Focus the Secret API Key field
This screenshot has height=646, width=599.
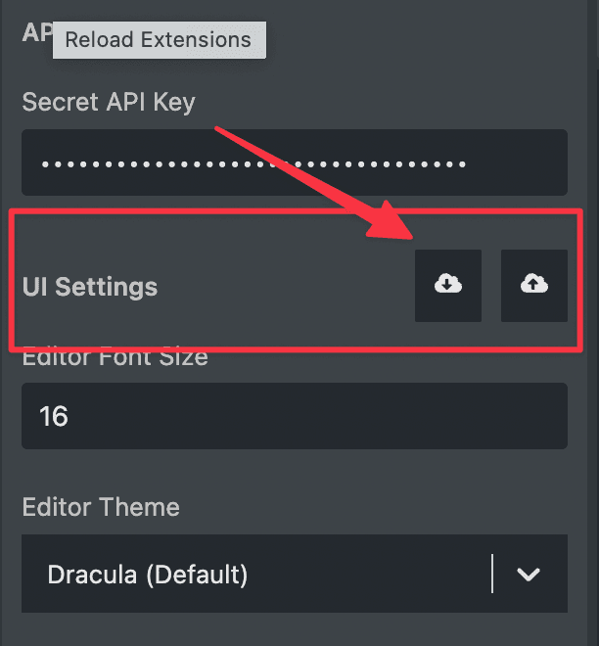tap(295, 162)
